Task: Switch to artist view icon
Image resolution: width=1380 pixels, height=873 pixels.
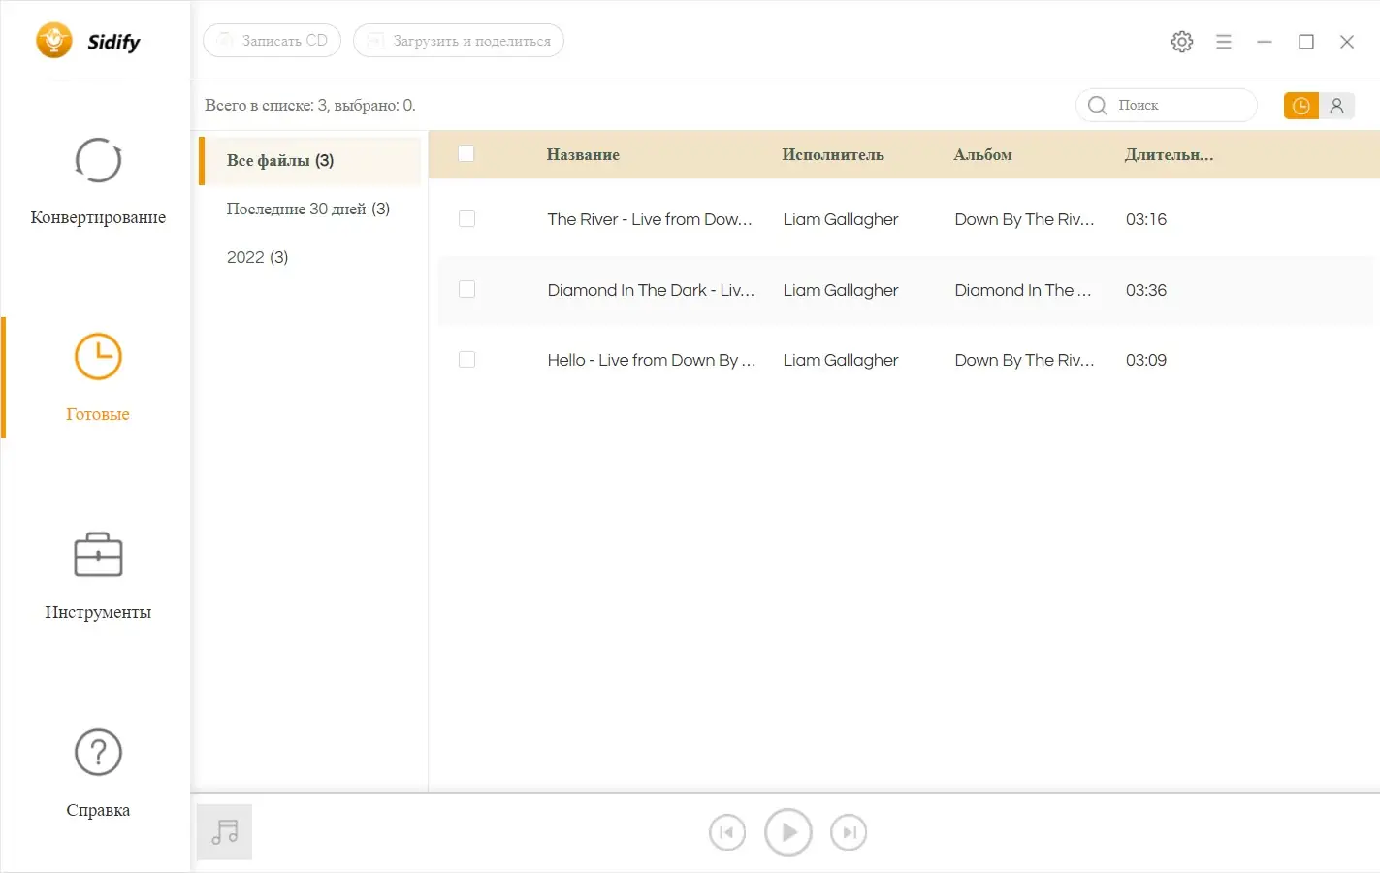Action: (x=1336, y=106)
